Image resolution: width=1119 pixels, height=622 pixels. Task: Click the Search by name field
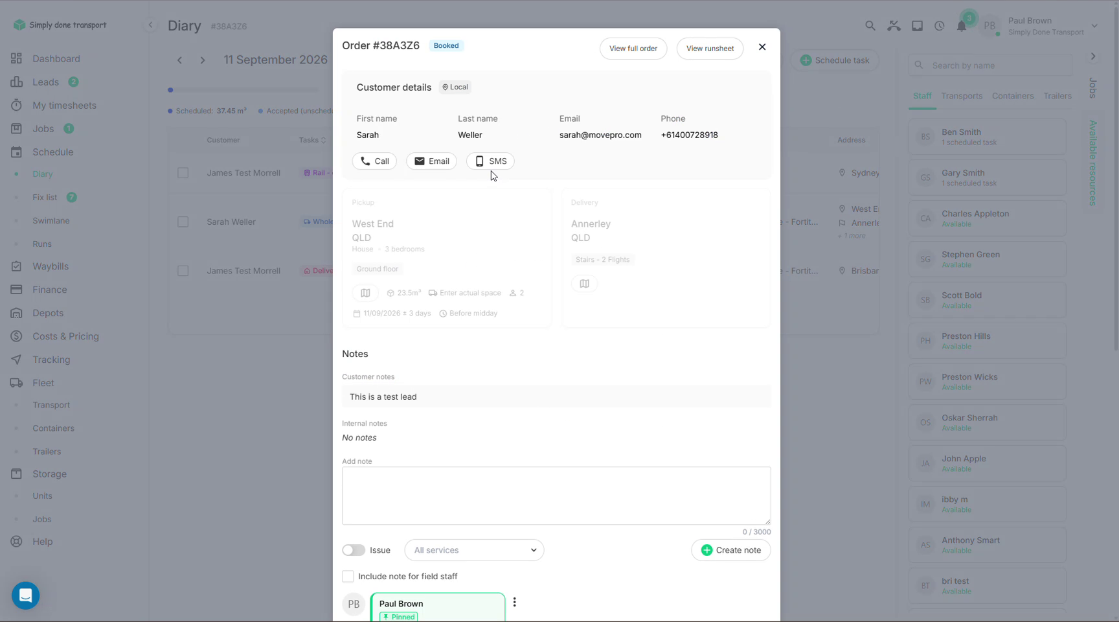point(991,65)
